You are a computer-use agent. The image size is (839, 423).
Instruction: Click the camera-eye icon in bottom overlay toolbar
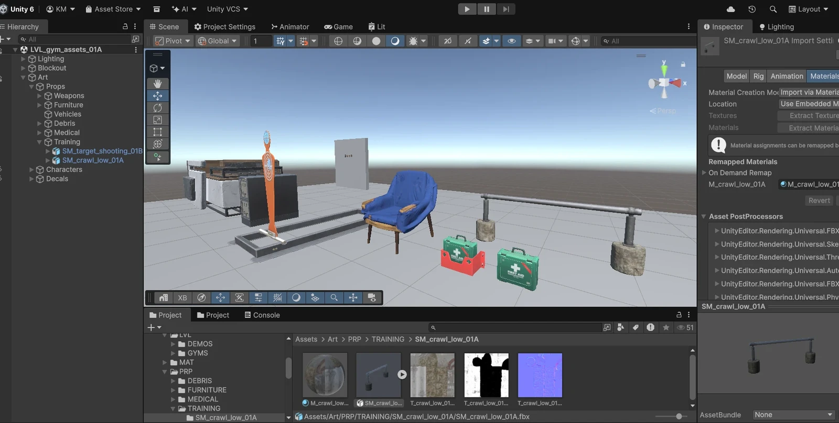pos(372,297)
